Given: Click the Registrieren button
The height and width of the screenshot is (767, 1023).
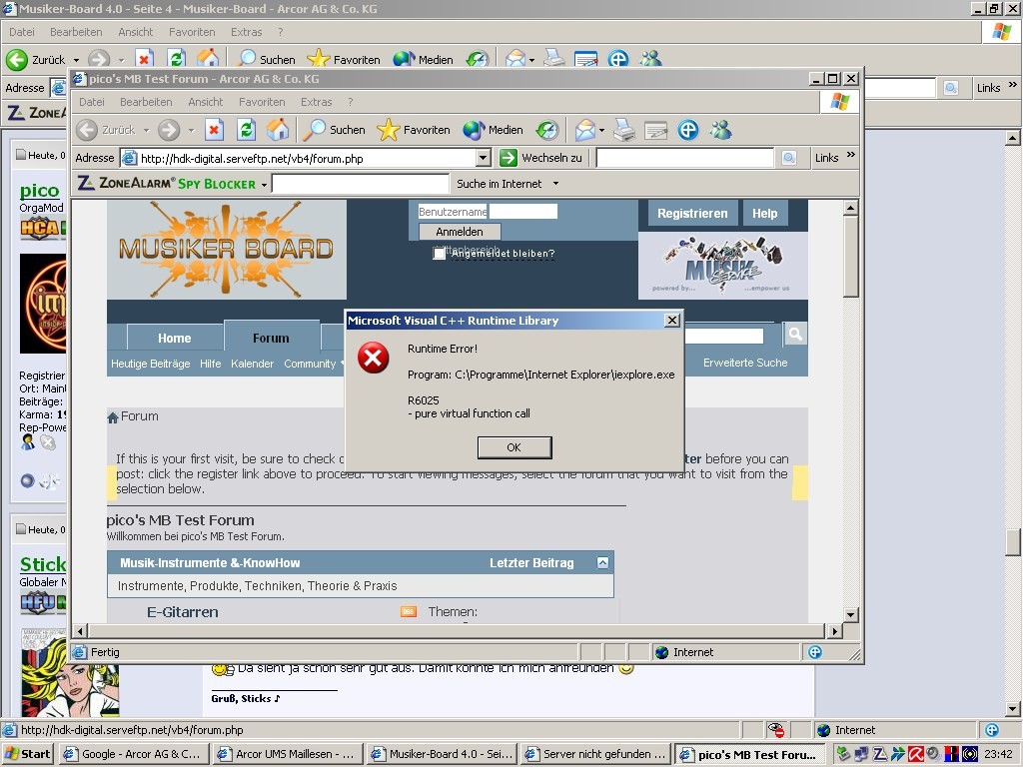Looking at the screenshot, I should (692, 214).
